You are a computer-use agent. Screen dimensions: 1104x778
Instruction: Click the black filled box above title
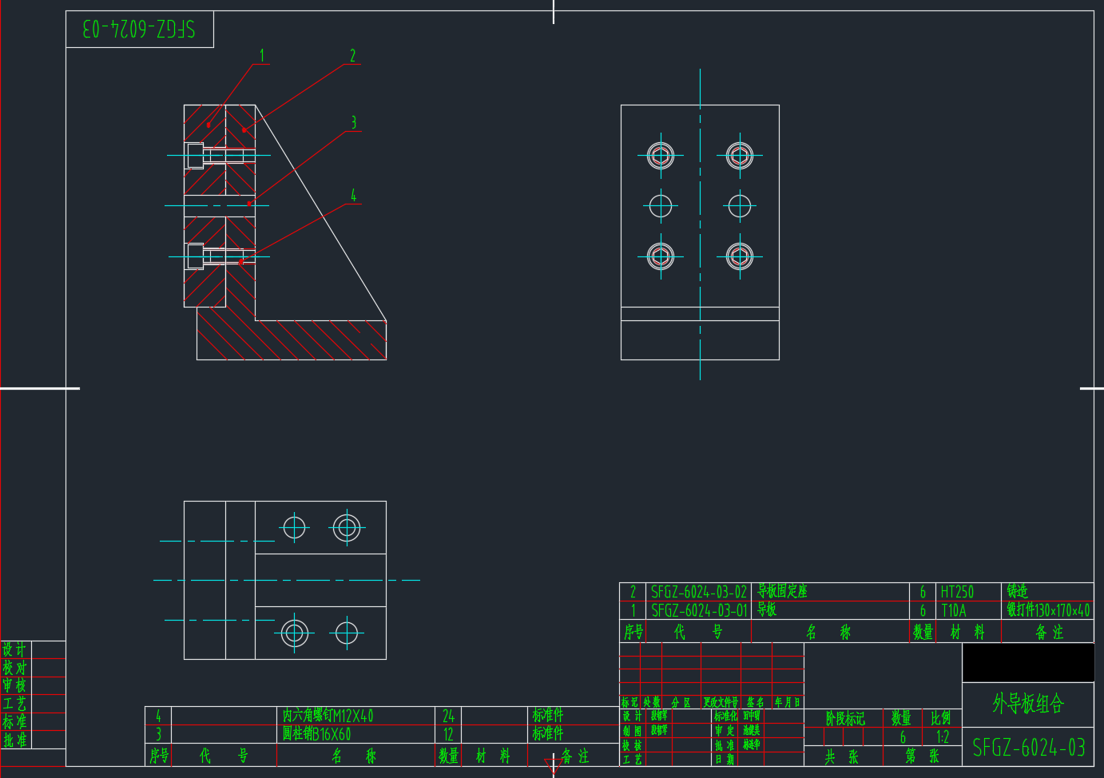click(x=1027, y=662)
